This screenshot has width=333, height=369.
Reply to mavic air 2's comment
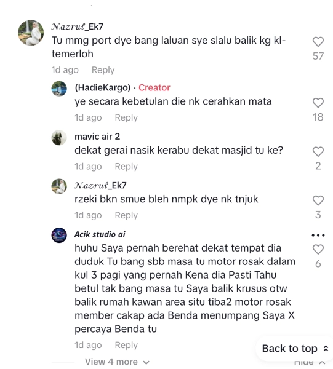click(126, 167)
